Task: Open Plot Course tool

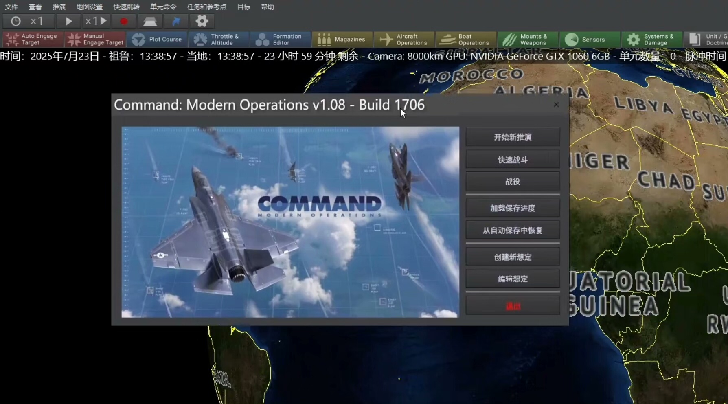Action: [157, 40]
